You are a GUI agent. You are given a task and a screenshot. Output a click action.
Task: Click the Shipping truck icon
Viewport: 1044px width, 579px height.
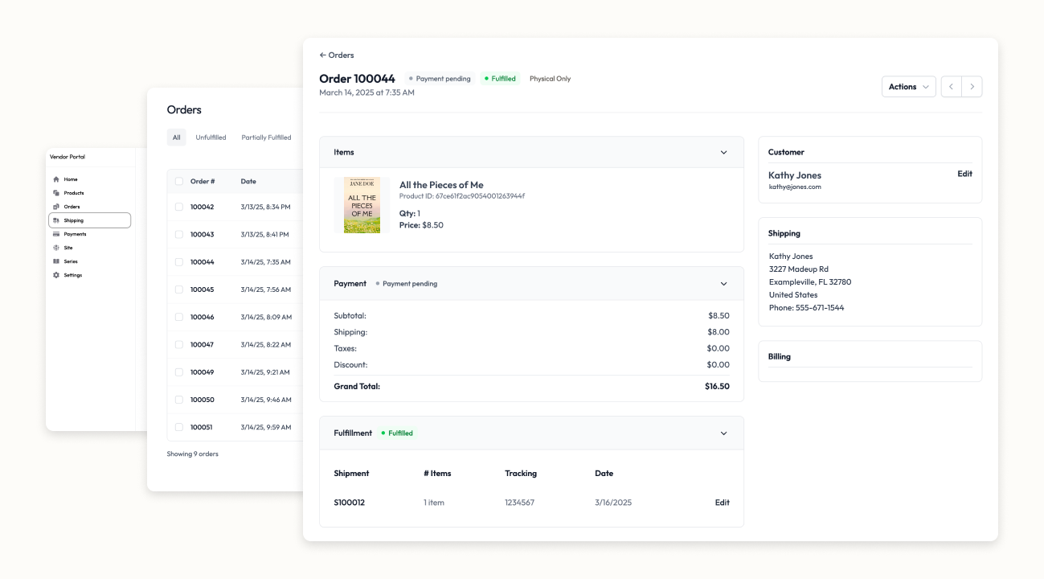tap(56, 220)
